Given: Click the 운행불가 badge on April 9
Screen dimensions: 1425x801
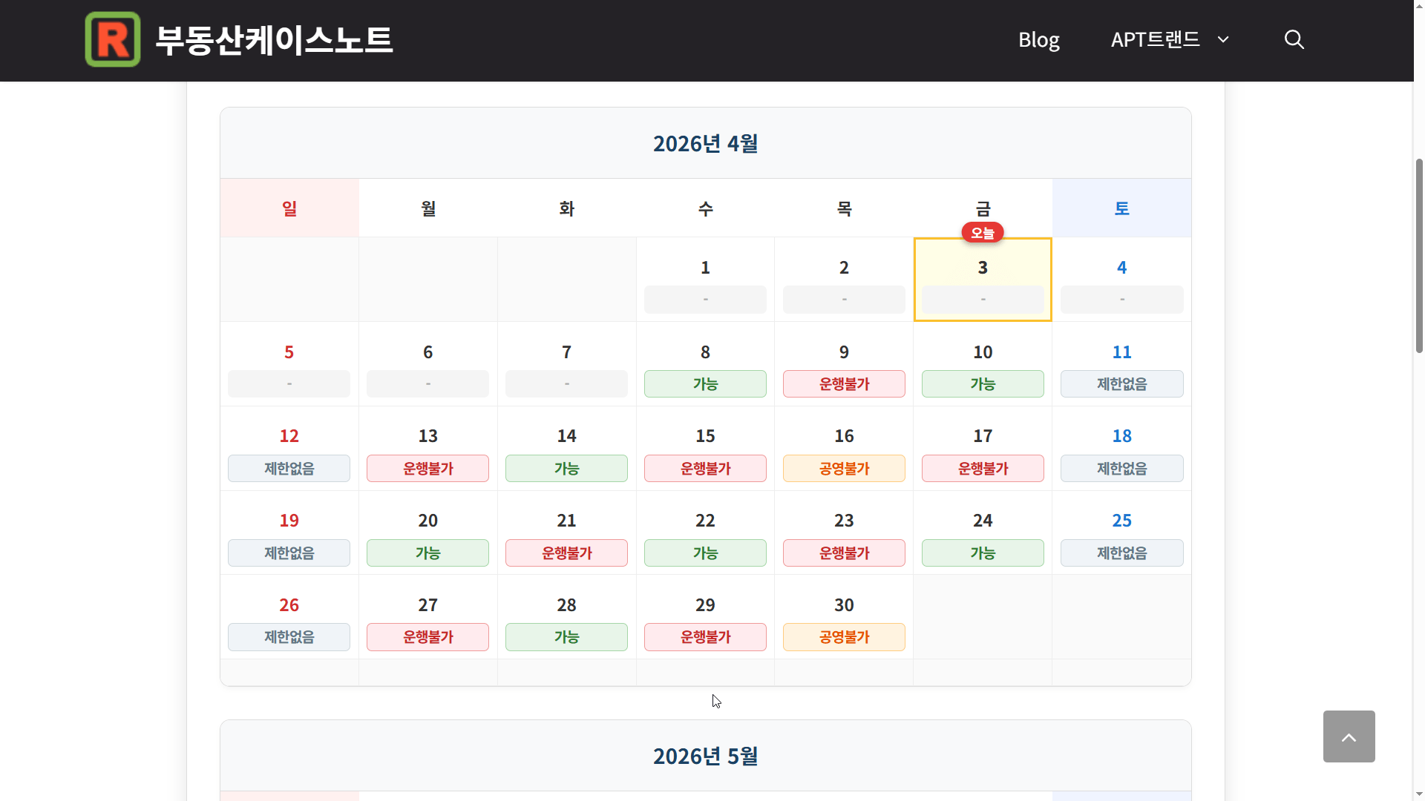Looking at the screenshot, I should [x=844, y=384].
